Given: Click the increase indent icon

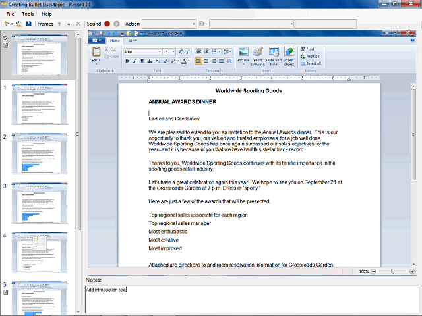Looking at the screenshot, I should point(206,51).
